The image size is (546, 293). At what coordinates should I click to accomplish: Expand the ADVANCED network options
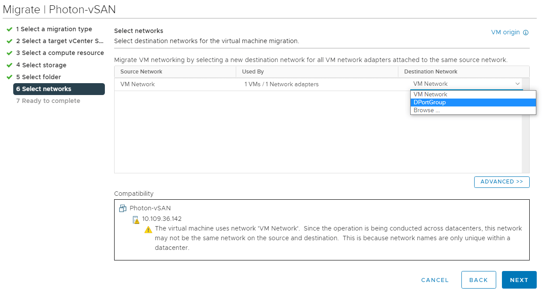tap(501, 182)
